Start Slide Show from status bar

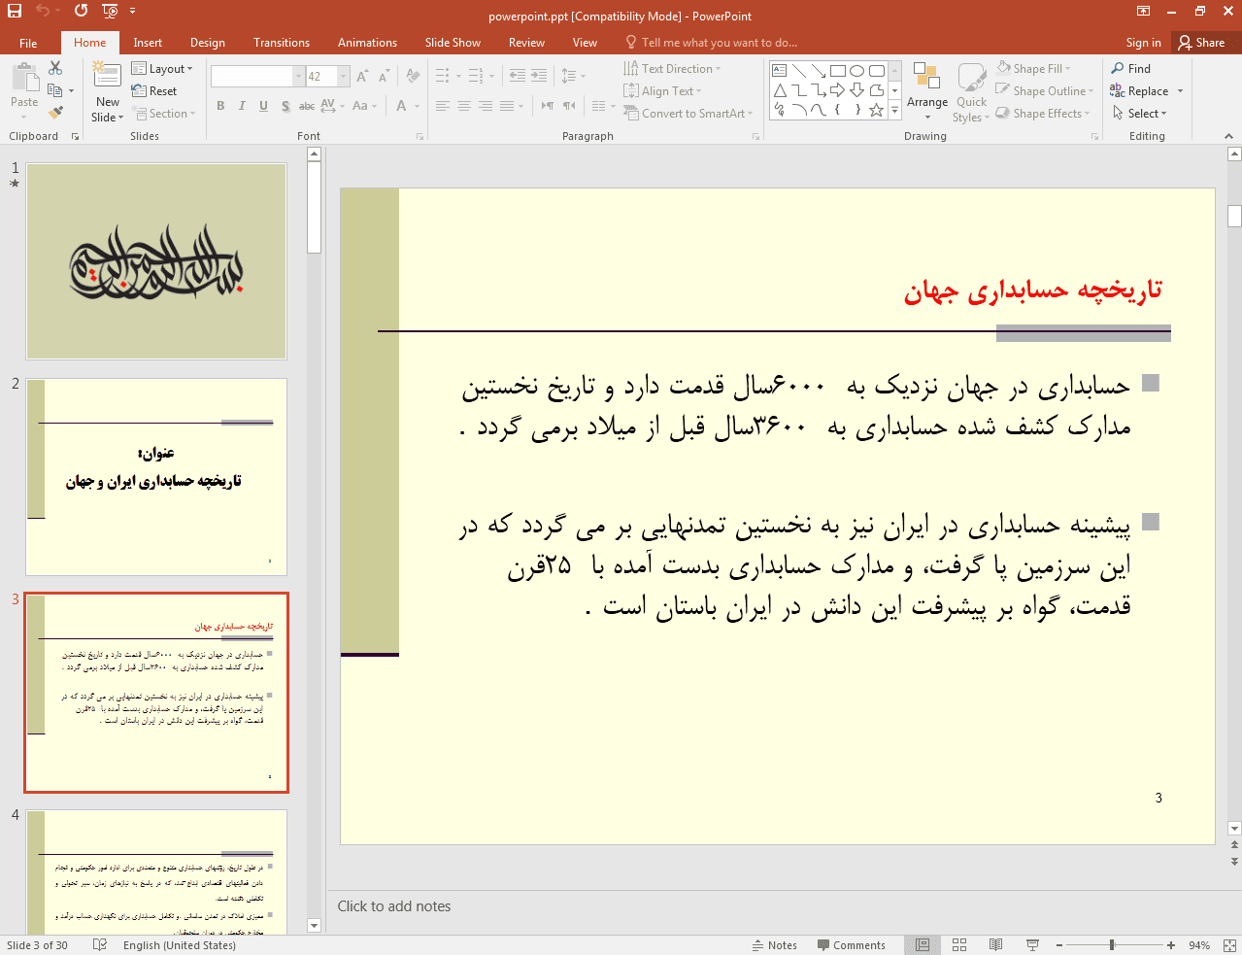click(1032, 944)
